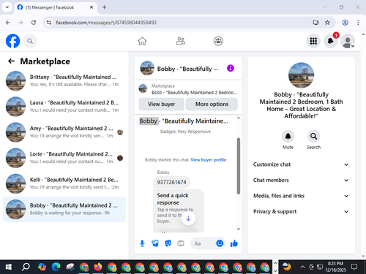The width and height of the screenshot is (366, 274).
Task: Open the Facebook home logo
Action: tap(12, 41)
